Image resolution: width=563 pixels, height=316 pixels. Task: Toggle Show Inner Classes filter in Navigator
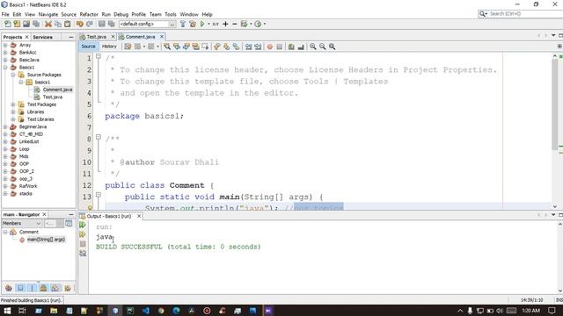55,288
